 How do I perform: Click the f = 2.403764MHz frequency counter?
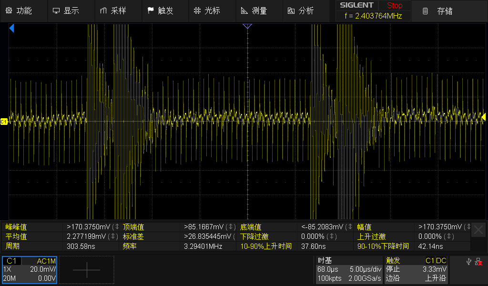(x=373, y=16)
